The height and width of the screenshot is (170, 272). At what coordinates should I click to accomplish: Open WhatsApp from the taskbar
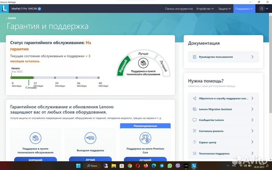point(170,166)
